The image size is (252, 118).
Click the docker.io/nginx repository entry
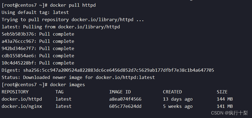click(22, 106)
